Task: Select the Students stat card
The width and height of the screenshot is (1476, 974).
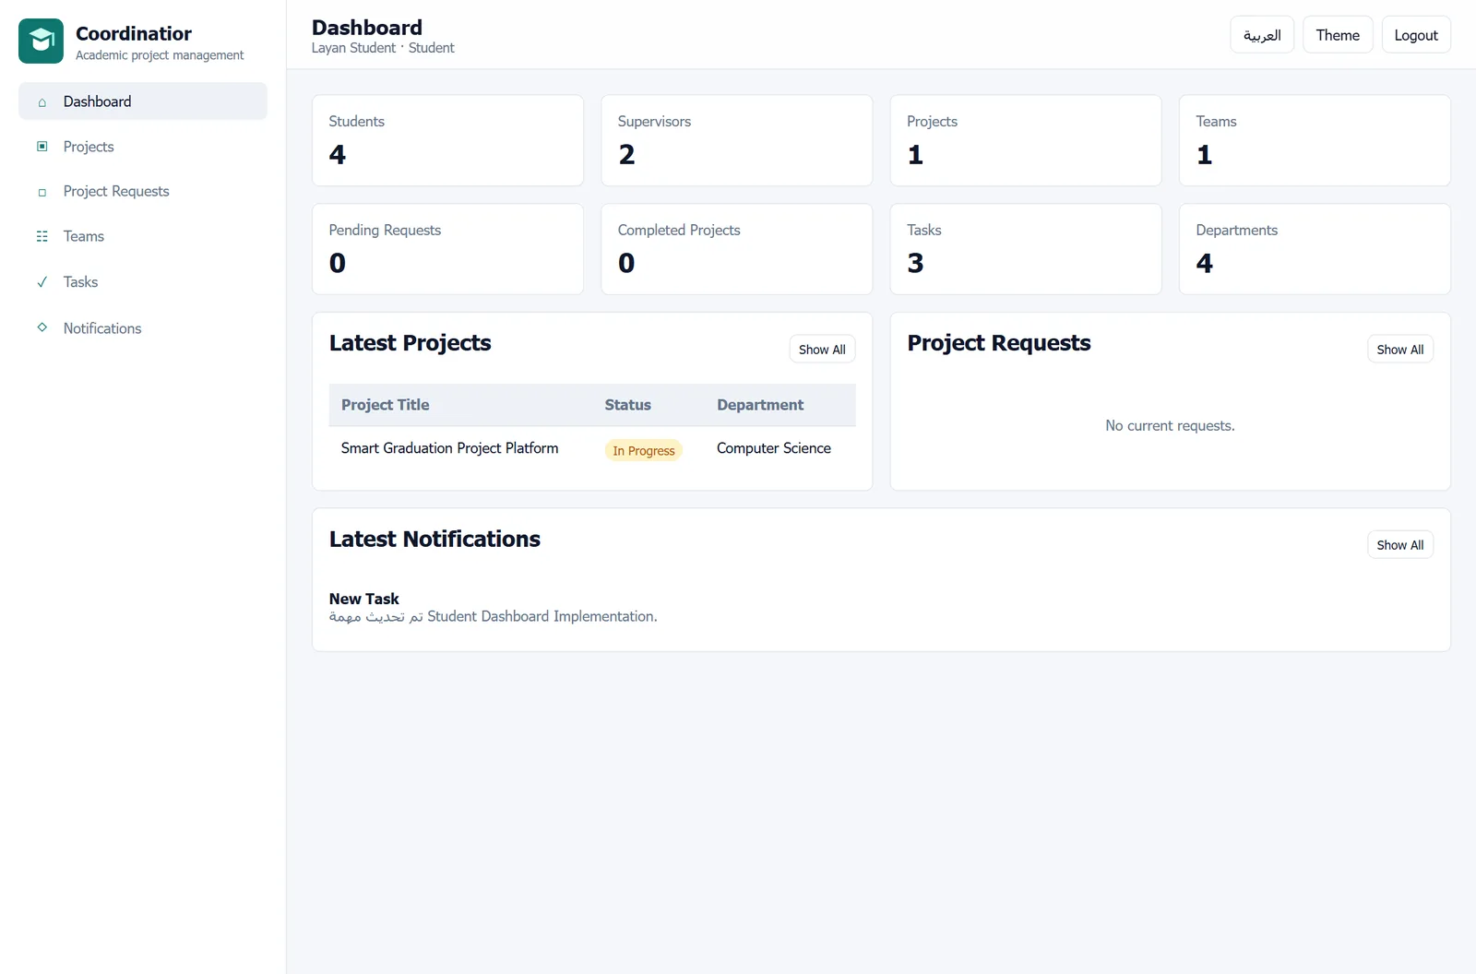Action: (x=447, y=140)
